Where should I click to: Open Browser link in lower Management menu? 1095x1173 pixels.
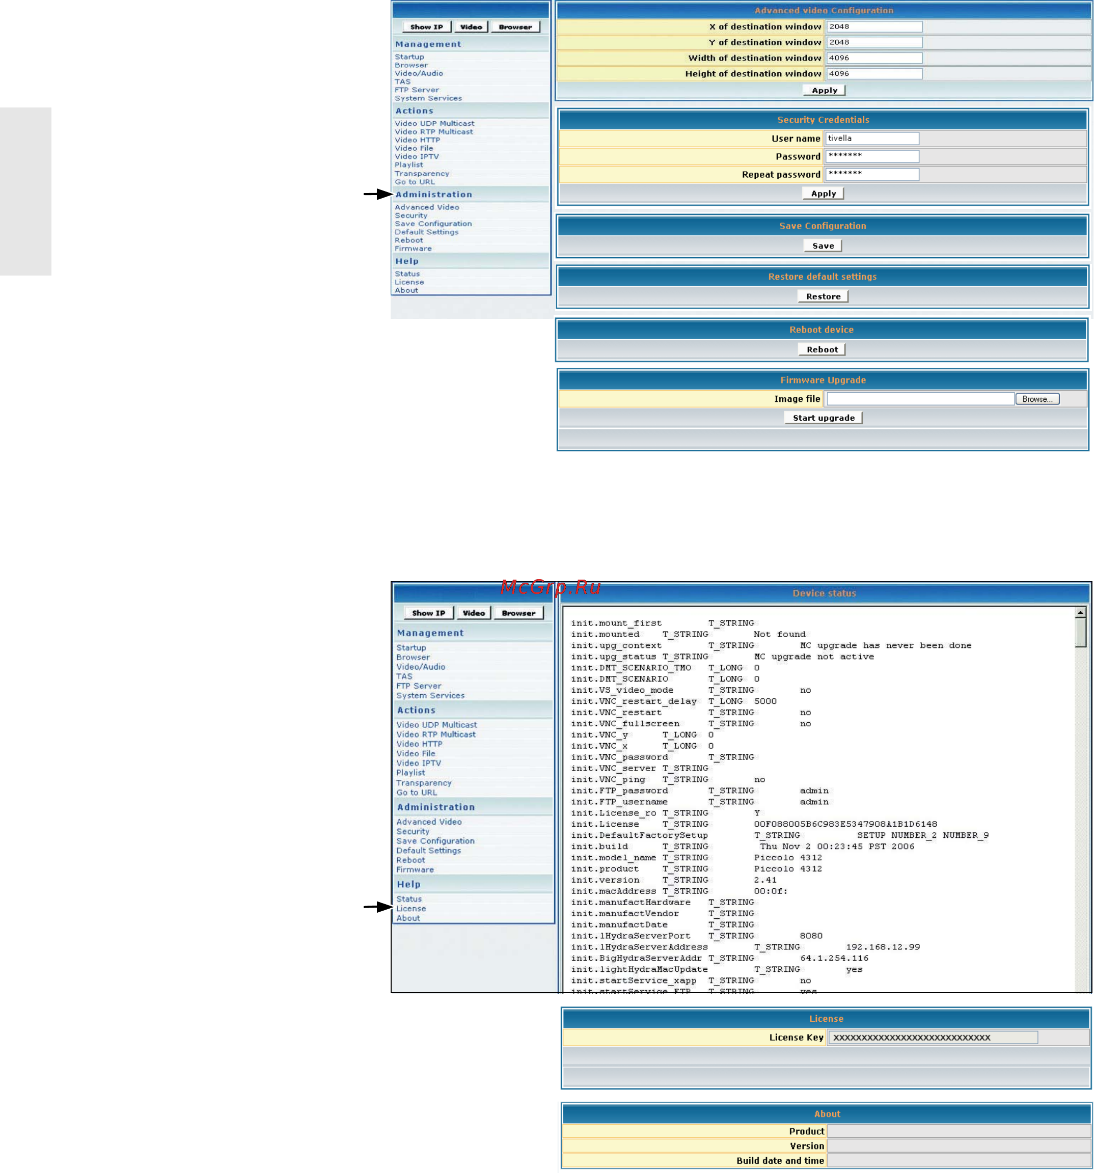413,658
